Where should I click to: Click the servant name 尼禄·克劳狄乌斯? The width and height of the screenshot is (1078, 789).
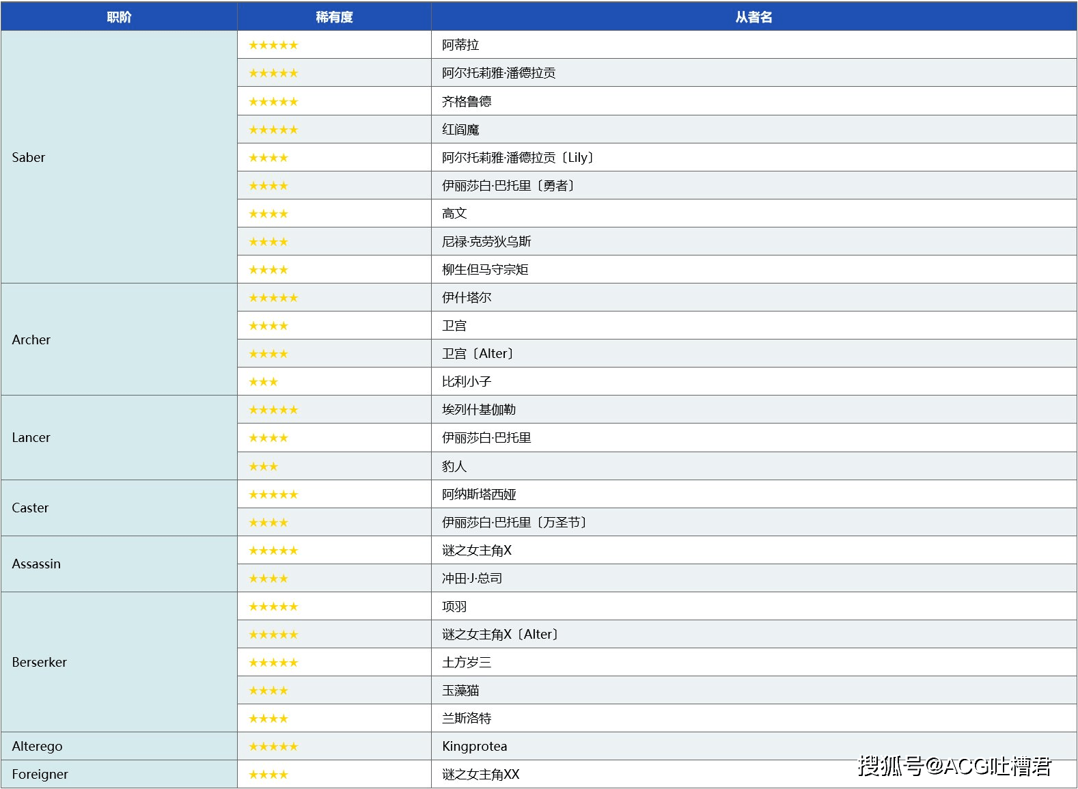coord(486,241)
